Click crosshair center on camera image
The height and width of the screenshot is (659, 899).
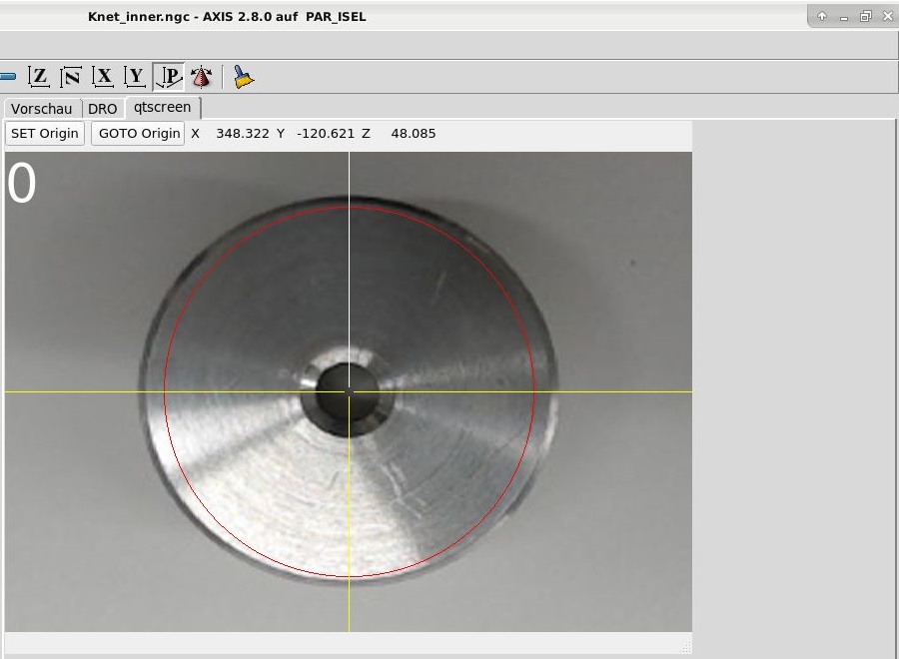(x=350, y=392)
